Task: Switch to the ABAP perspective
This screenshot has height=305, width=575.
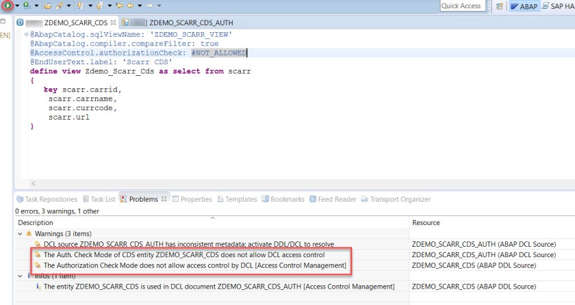Action: tap(524, 6)
